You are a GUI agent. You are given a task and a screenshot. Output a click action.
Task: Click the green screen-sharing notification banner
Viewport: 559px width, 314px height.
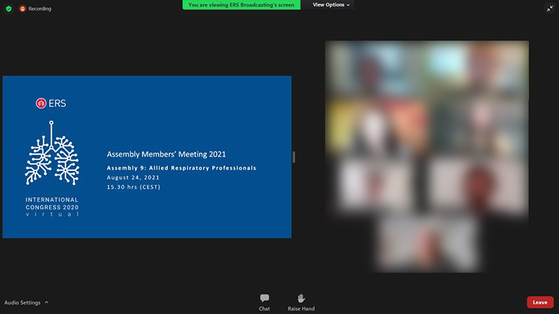(x=241, y=5)
